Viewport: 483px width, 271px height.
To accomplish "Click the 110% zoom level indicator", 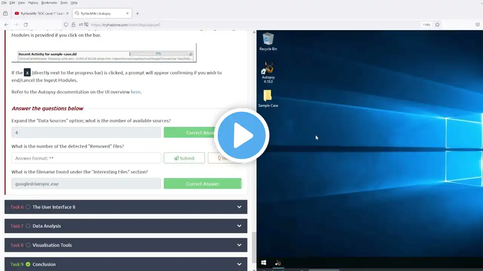I will pos(426,25).
